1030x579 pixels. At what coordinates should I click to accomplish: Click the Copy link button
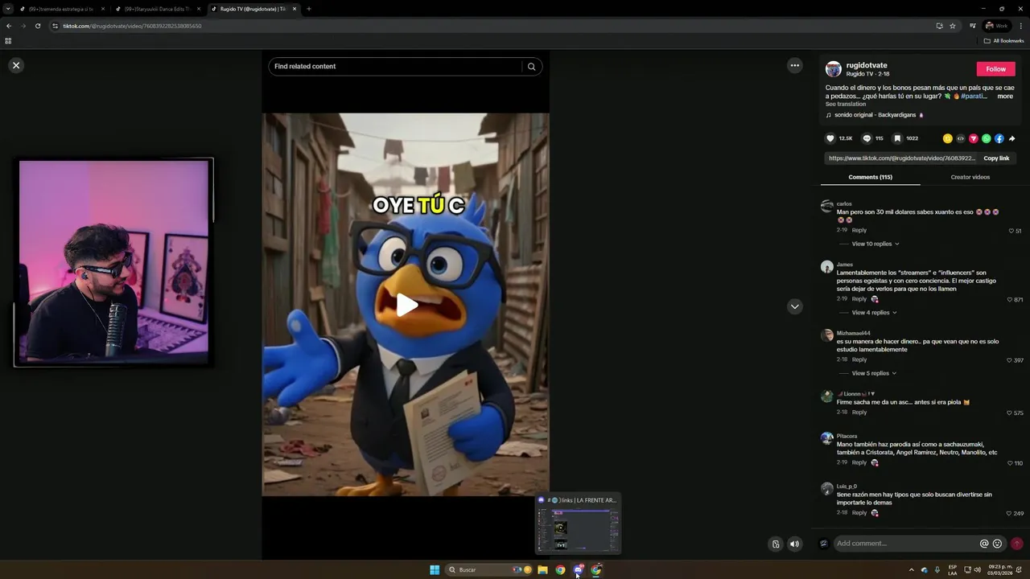click(x=996, y=158)
